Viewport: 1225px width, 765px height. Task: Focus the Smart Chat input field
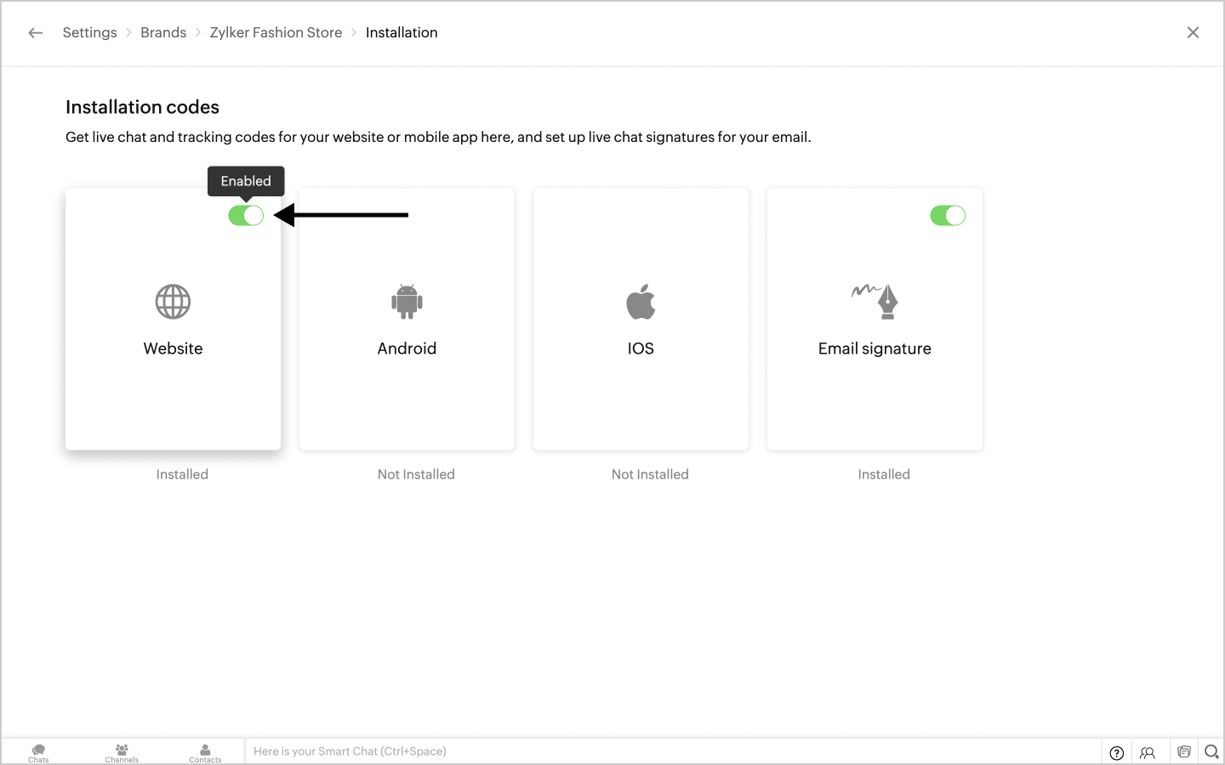[x=672, y=751]
